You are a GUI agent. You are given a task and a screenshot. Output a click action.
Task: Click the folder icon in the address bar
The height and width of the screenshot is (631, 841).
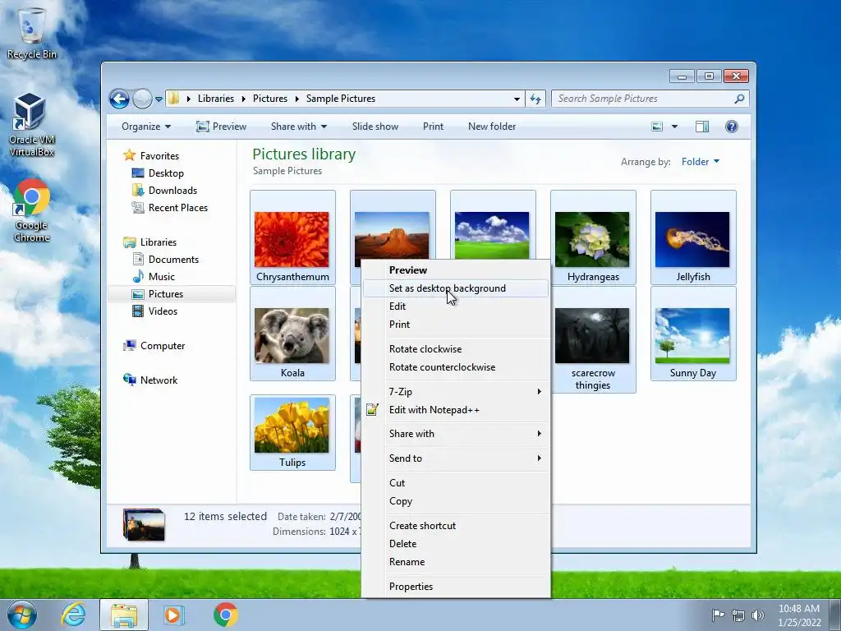point(174,99)
